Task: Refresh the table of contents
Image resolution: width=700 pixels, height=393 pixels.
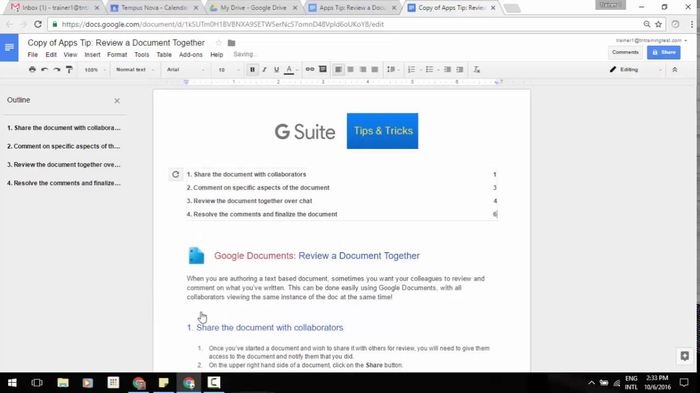Action: point(176,175)
